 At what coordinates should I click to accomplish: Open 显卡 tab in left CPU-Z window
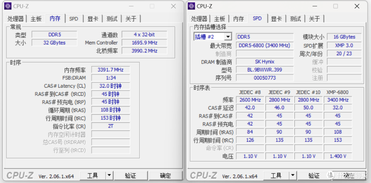tap(93, 19)
